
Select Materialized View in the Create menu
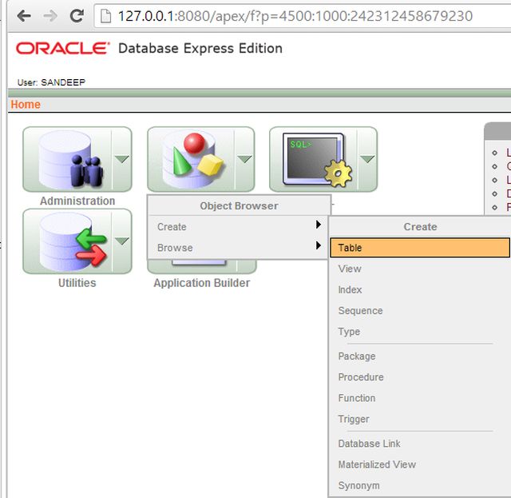[420, 464]
